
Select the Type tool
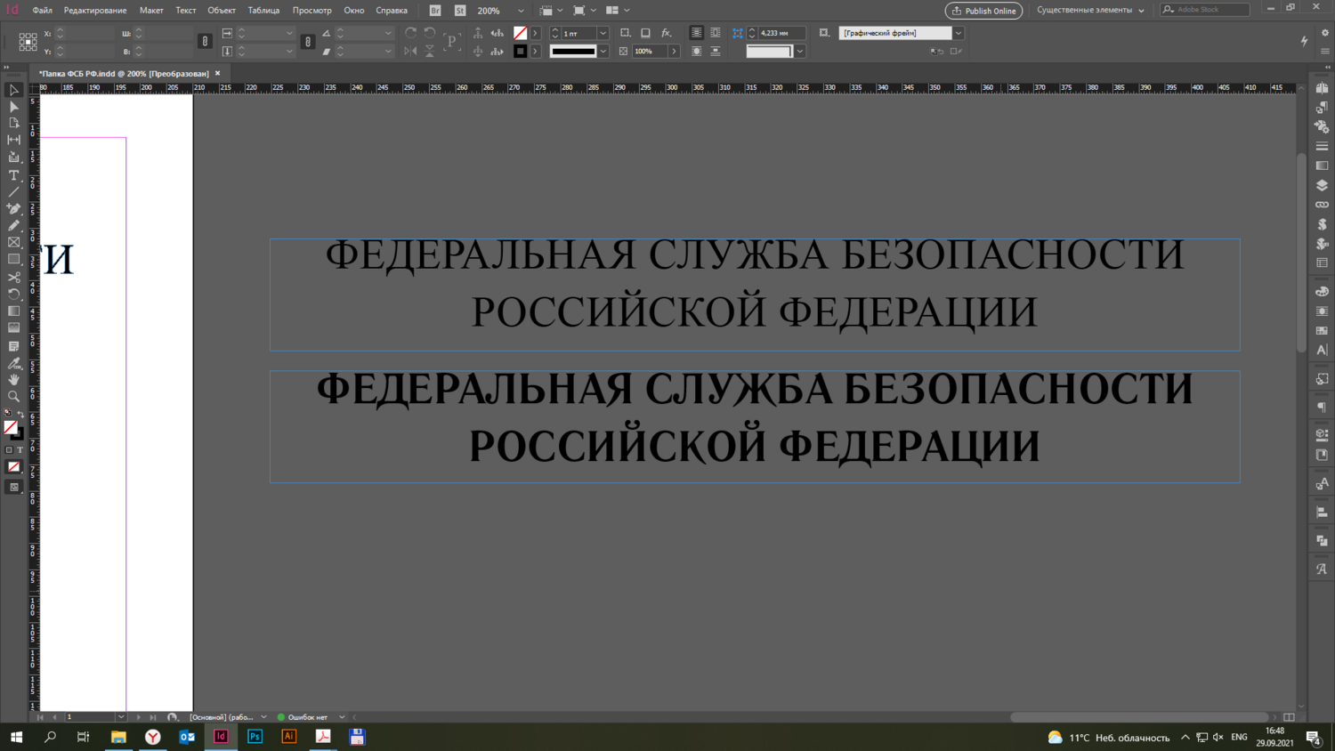click(x=13, y=175)
